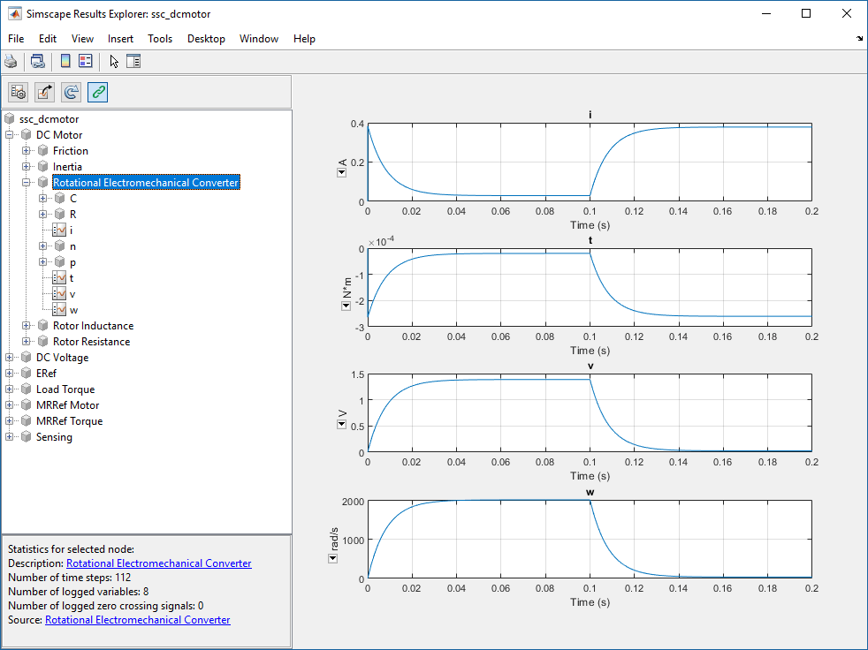
Task: Open the Window menu
Action: pyautogui.click(x=258, y=39)
